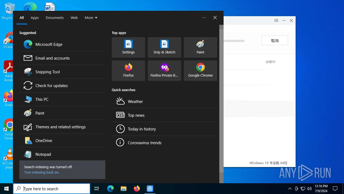Open This PC from suggested list
The width and height of the screenshot is (344, 194).
[x=62, y=99]
